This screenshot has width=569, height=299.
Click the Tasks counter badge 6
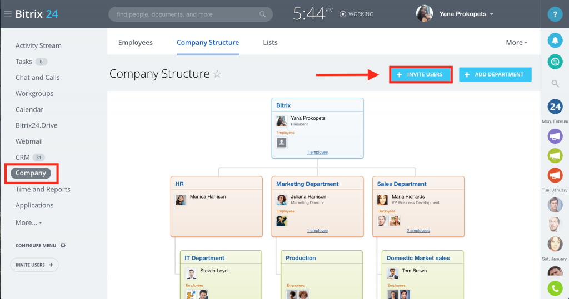(41, 62)
